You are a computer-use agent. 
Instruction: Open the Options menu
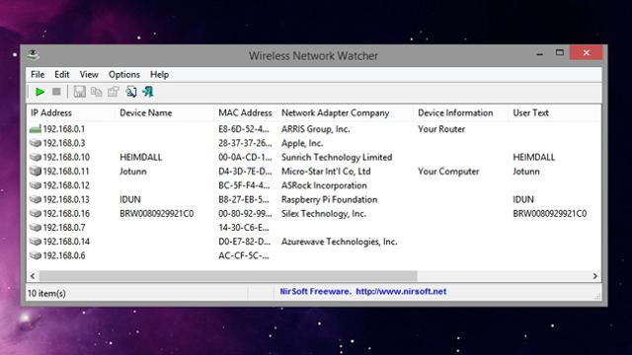pos(124,75)
